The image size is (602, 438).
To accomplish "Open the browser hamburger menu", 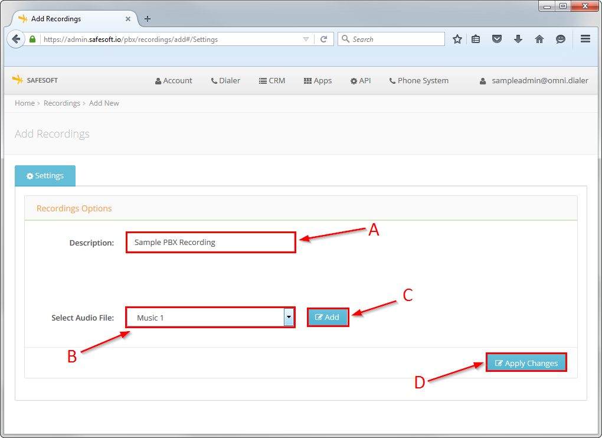I will [x=585, y=39].
